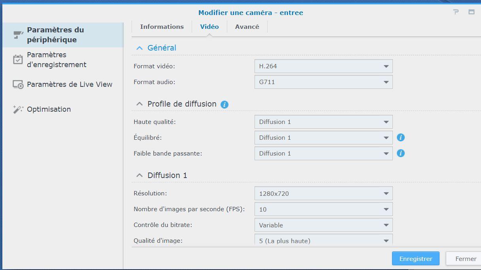The image size is (481, 270).
Task: Click the Optimisation magic wand icon
Action: click(x=18, y=109)
